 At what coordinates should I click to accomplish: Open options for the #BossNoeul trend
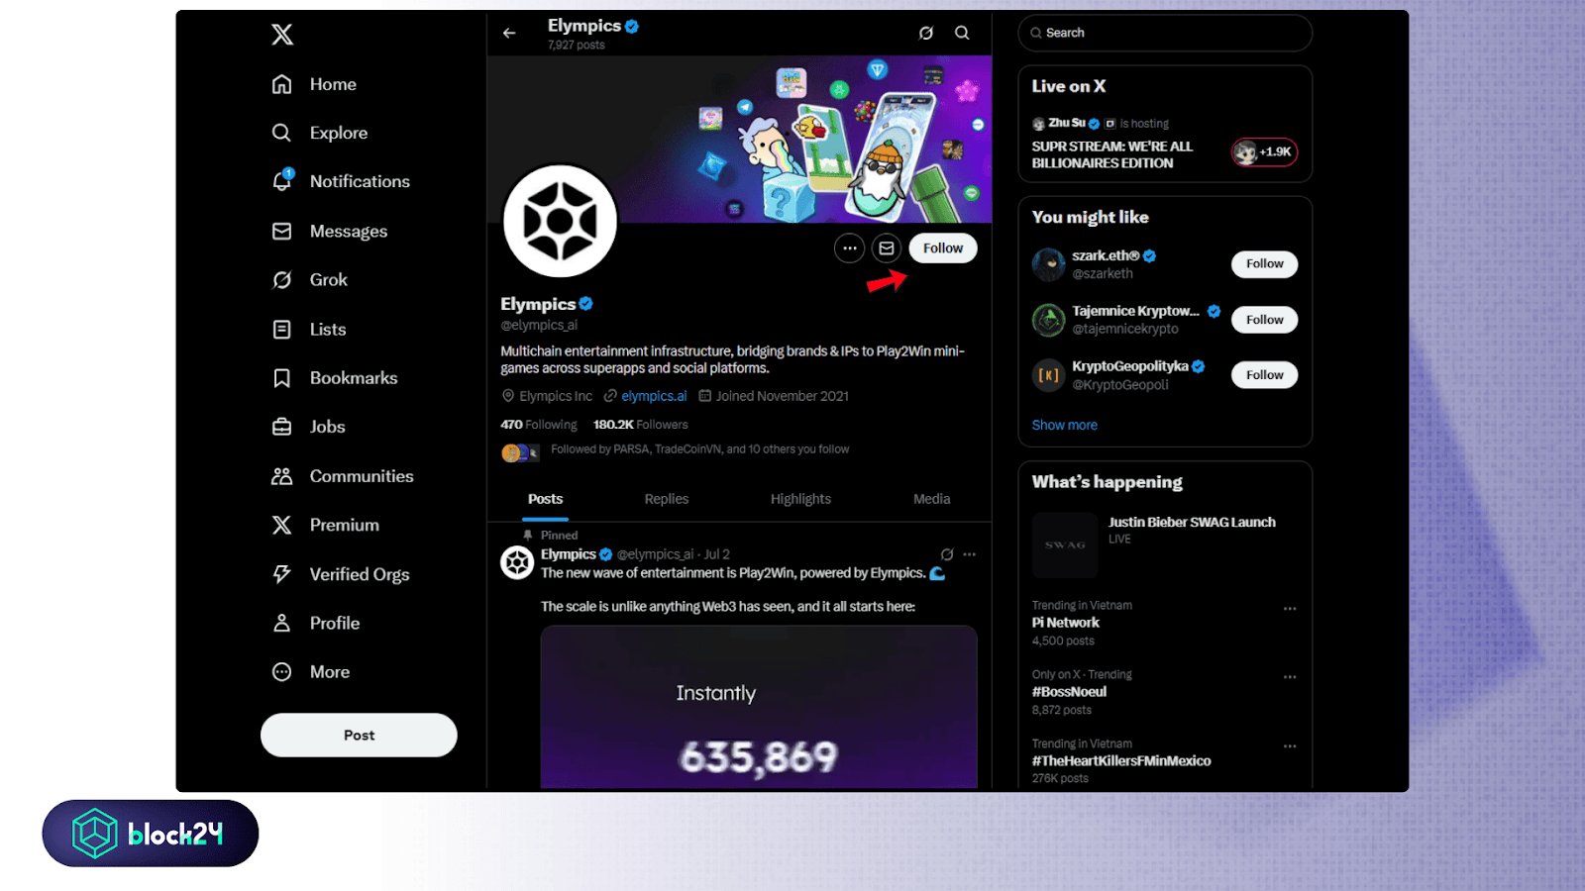[1290, 677]
